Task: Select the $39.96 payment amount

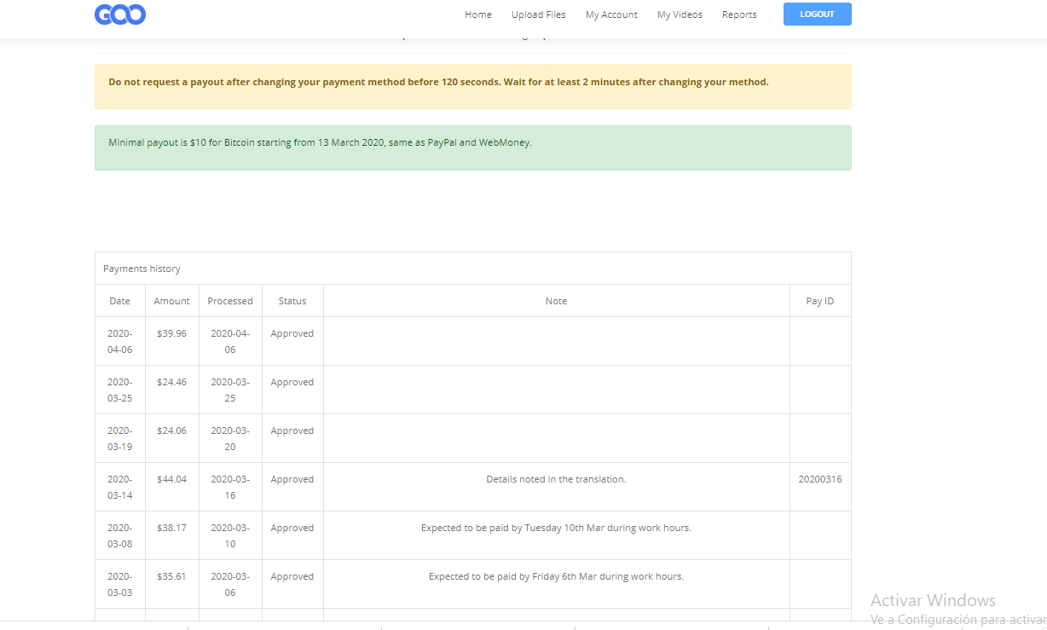Action: coord(171,333)
